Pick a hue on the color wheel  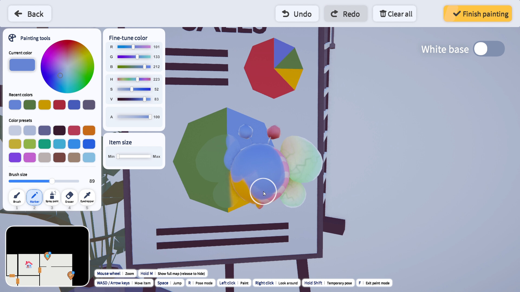click(67, 67)
